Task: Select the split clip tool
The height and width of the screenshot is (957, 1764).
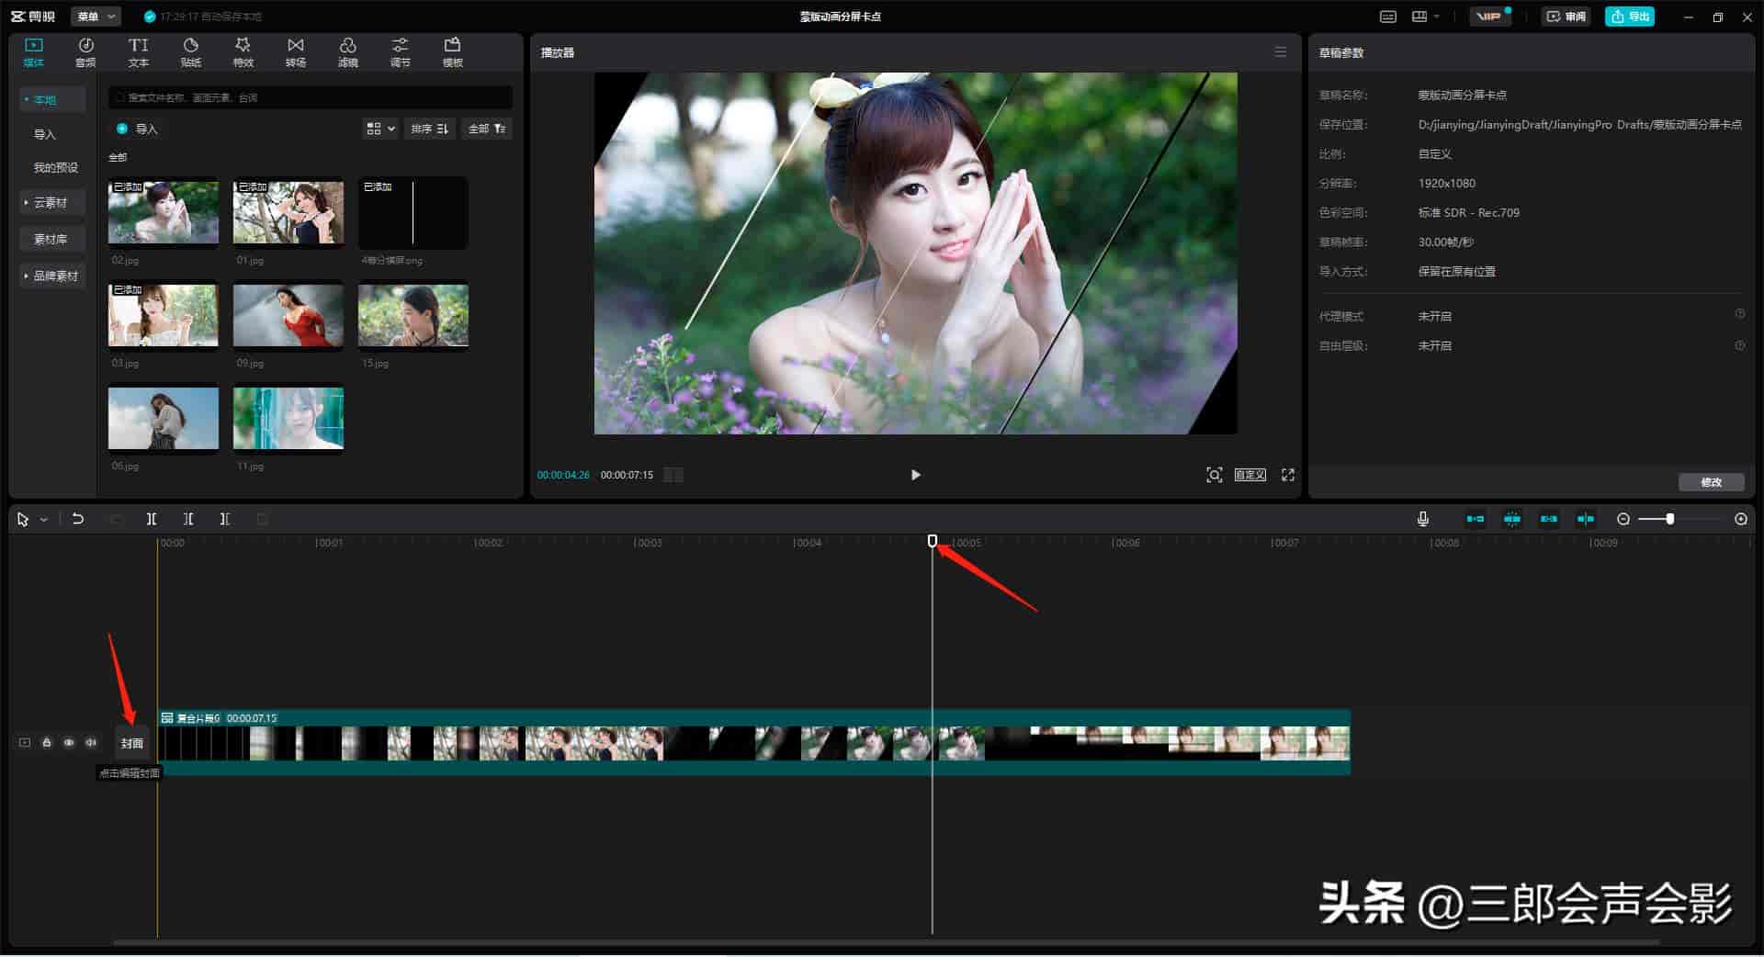Action: pyautogui.click(x=152, y=519)
